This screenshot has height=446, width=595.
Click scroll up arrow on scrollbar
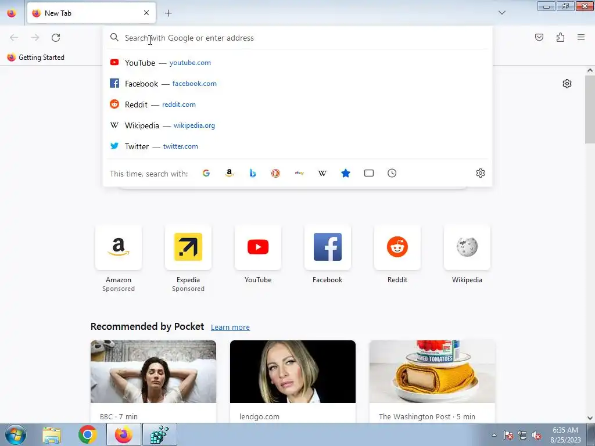[x=590, y=70]
